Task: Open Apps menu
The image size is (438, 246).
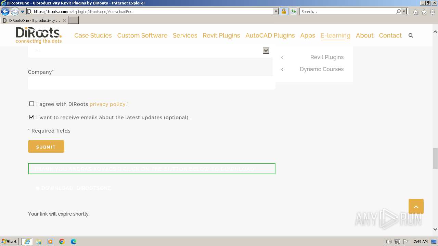Action: (308, 36)
